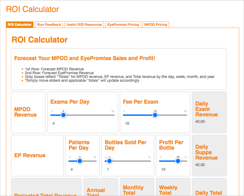This screenshot has height=196, width=244.
Task: Click the EP Revenue row label
Action: 30,155
